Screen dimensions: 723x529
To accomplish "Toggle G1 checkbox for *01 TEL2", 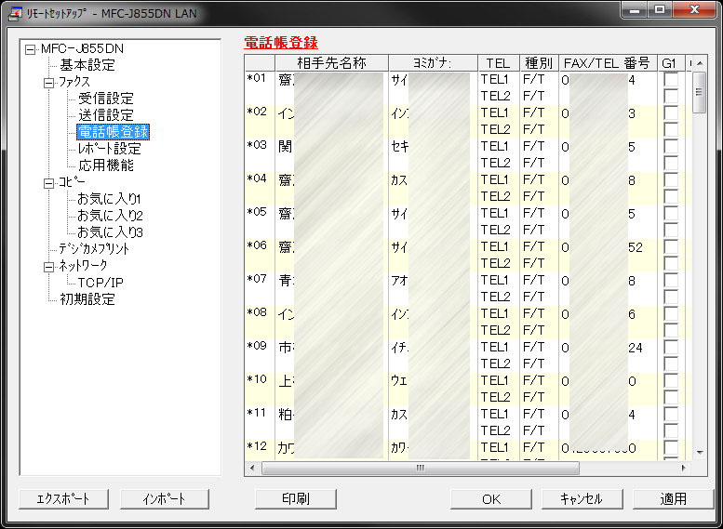I will (x=671, y=97).
